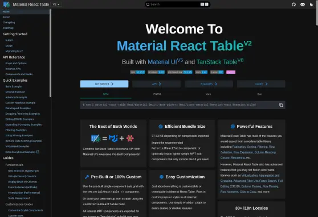This screenshot has height=217, width=318.
Task: Click the pink sponsor badge
Action: pos(231,72)
